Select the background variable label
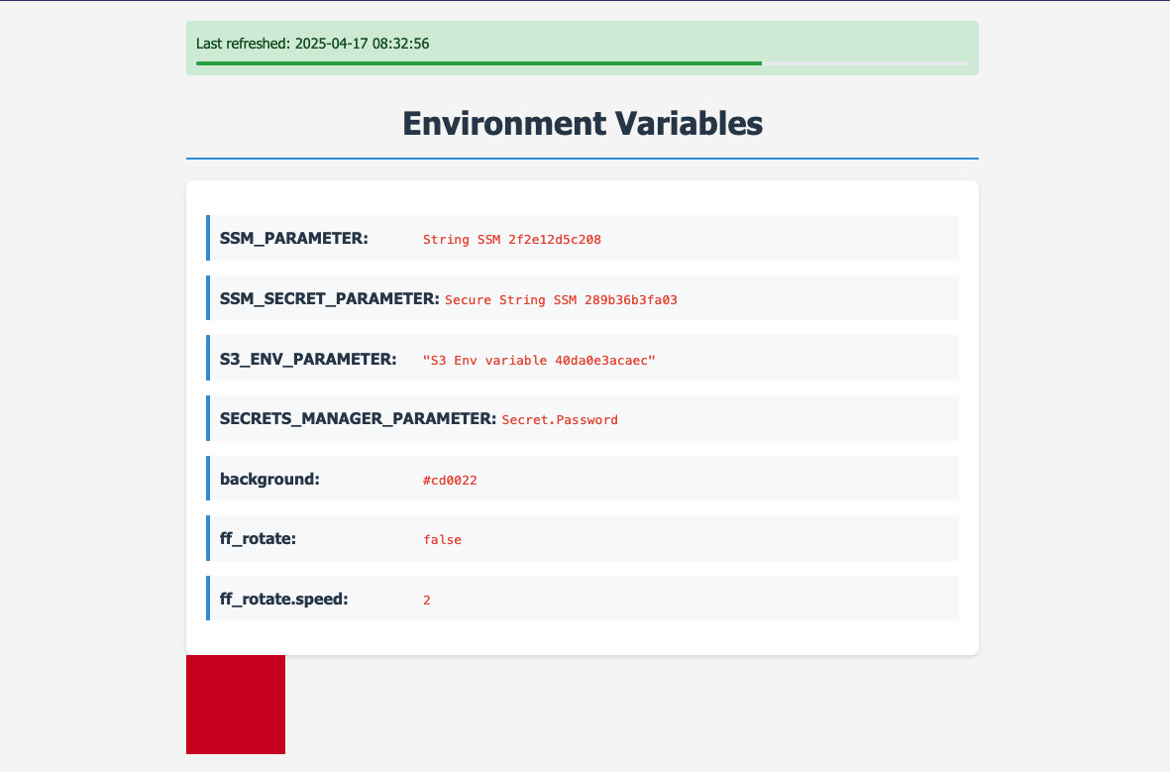Screen dimensions: 1170x772 pyautogui.click(x=269, y=479)
